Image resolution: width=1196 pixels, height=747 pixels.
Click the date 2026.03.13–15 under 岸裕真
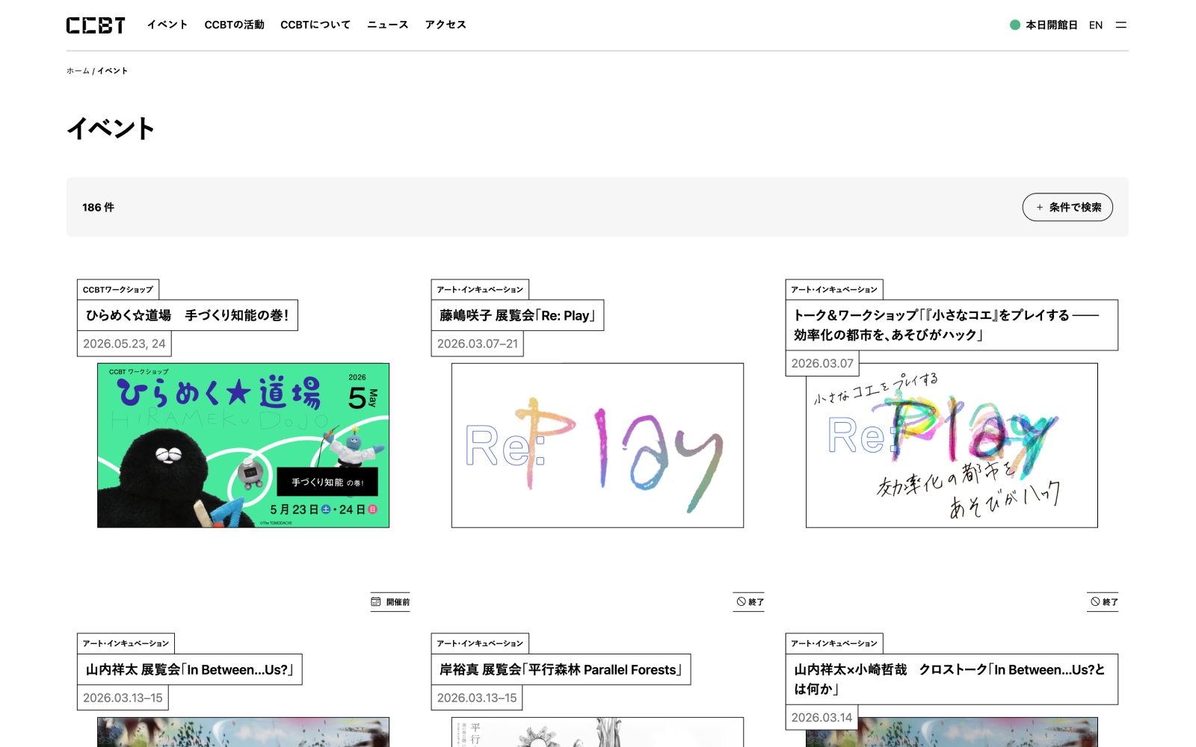click(477, 698)
